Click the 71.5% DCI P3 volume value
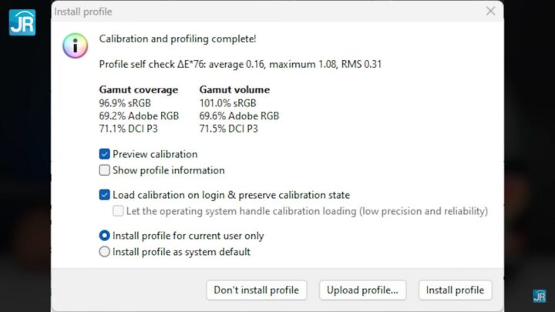 [228, 129]
